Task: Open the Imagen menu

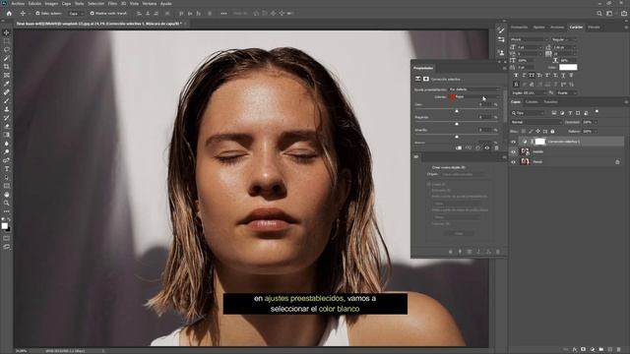Action: pyautogui.click(x=51, y=3)
